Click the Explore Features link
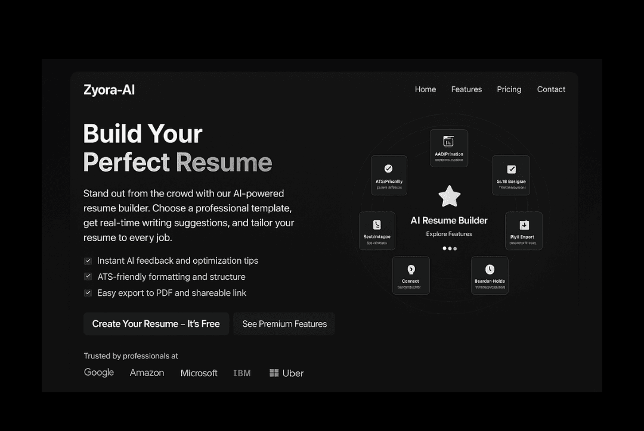644x431 pixels. point(449,234)
